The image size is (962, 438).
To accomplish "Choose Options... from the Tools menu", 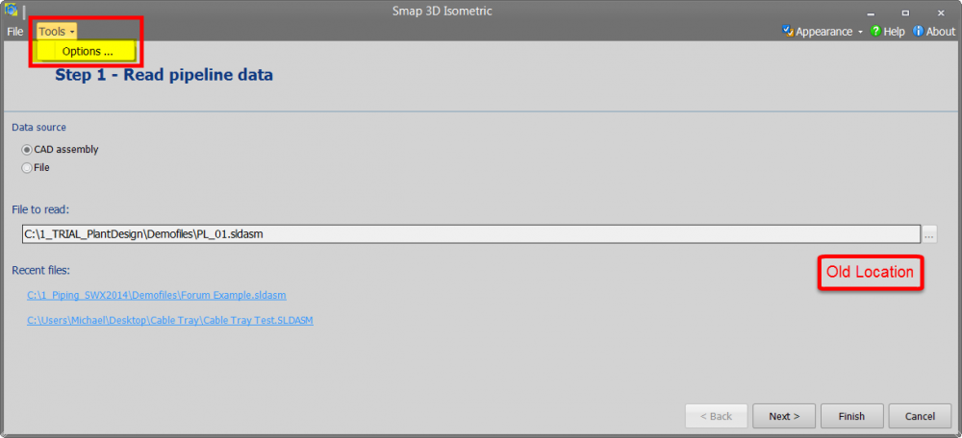I will 88,51.
